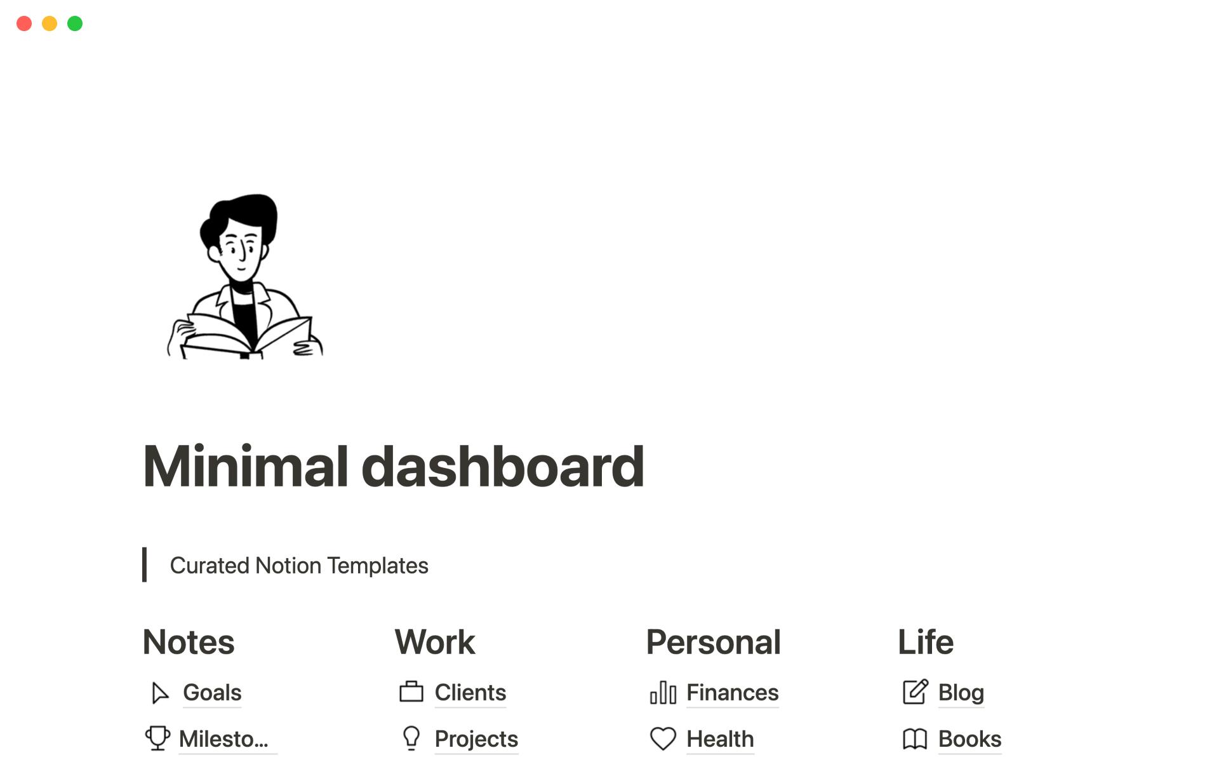The width and height of the screenshot is (1219, 762).
Task: Open the Notes section header
Action: (188, 642)
